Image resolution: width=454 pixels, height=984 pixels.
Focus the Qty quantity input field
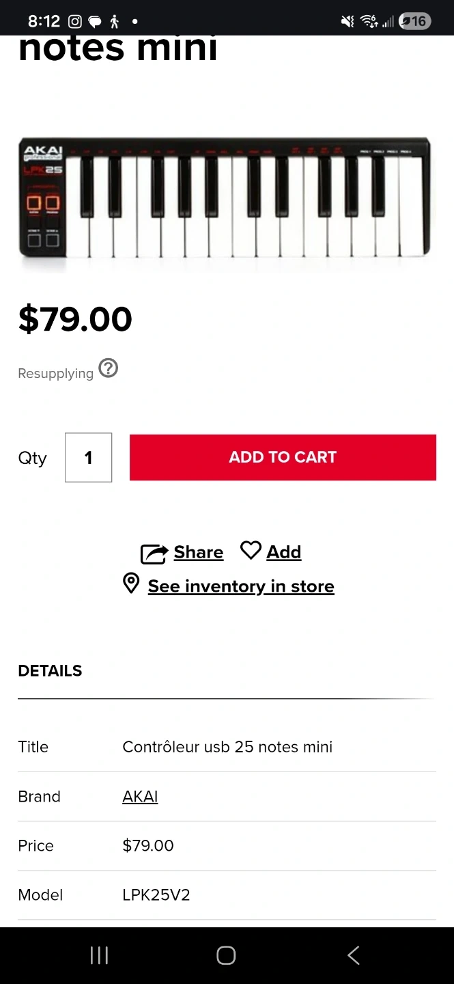[x=88, y=457]
